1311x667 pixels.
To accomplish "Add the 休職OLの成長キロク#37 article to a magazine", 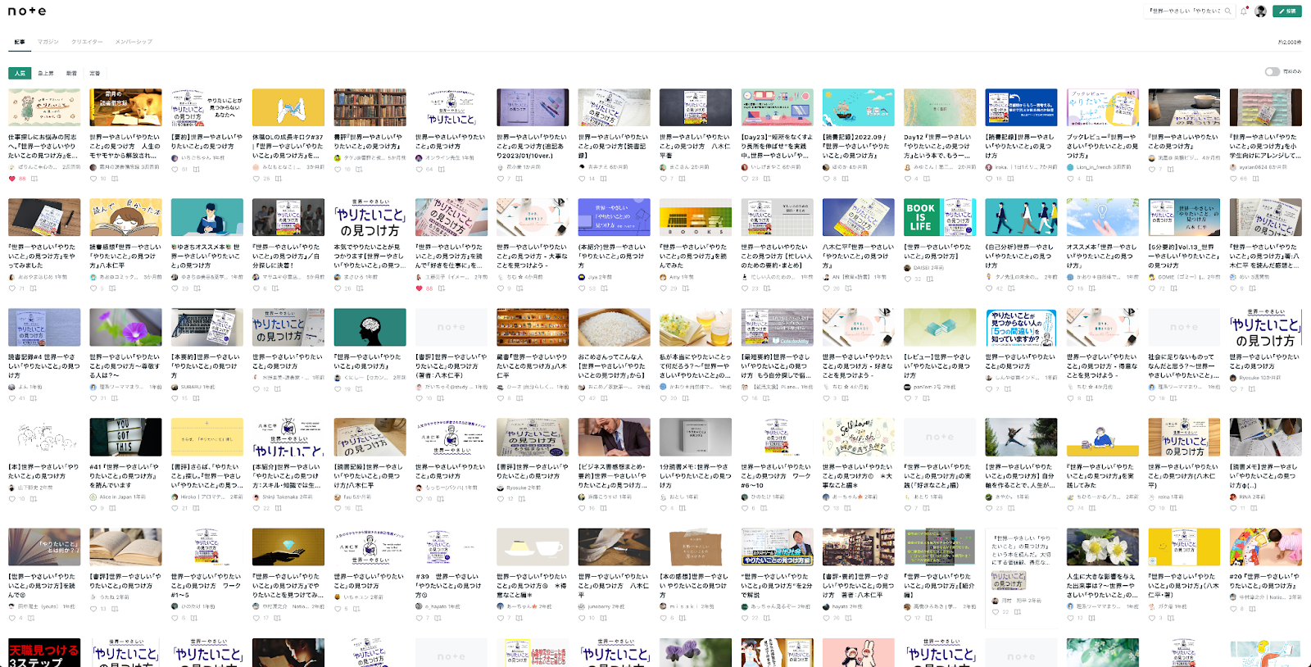I will click(x=278, y=179).
